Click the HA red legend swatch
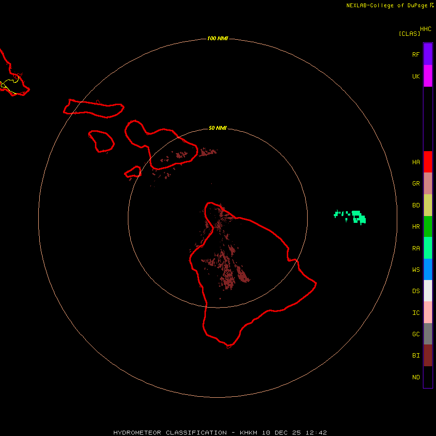This screenshot has width=436, height=436. coord(428,162)
